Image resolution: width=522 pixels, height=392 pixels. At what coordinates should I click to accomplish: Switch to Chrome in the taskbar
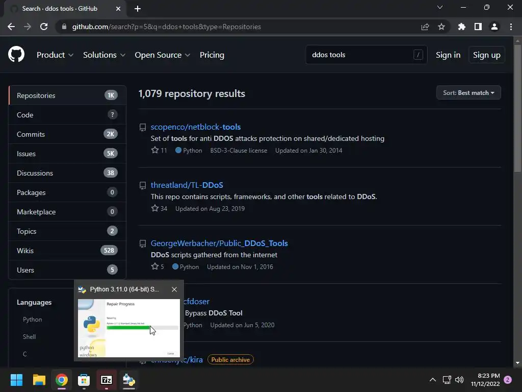[62, 380]
